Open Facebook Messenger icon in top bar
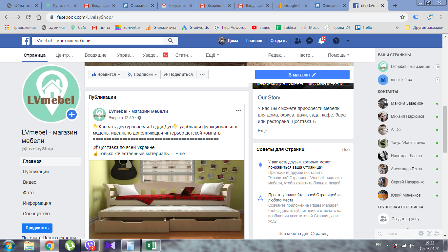Image resolution: width=448 pixels, height=252 pixels. tap(309, 41)
